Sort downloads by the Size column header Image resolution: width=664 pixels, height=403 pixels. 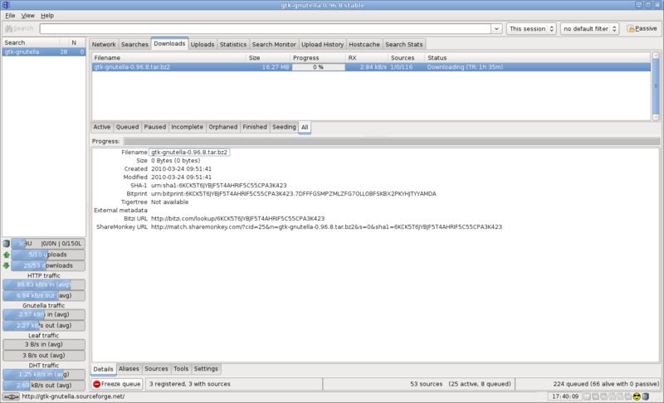[x=268, y=57]
